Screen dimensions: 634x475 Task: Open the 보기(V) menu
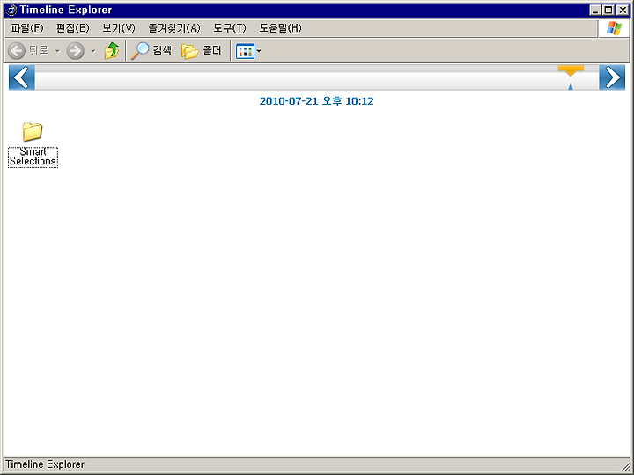pos(119,28)
